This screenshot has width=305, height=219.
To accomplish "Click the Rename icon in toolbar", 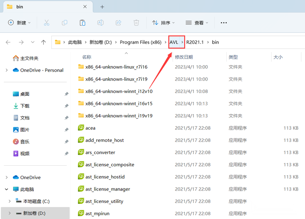I will coord(100,23).
